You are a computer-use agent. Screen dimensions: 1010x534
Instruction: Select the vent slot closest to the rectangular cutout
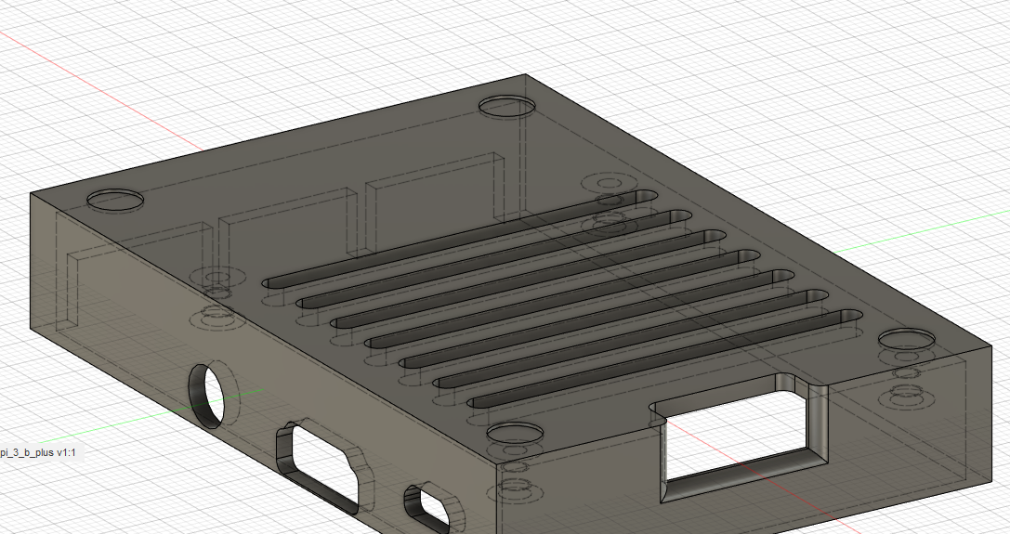coord(664,359)
